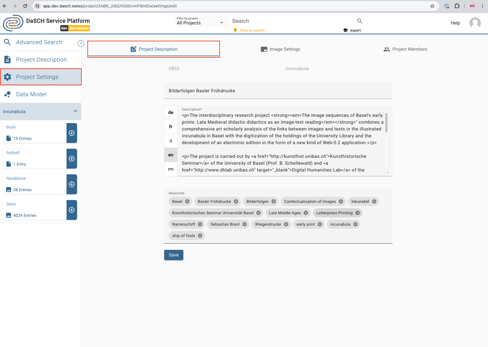Click the search magnifier in the top bar
488x347 pixels.
360,21
